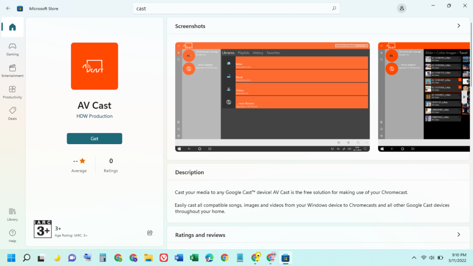Viewport: 473px width, 266px height.
Task: Open the Library
Action: (x=12, y=214)
